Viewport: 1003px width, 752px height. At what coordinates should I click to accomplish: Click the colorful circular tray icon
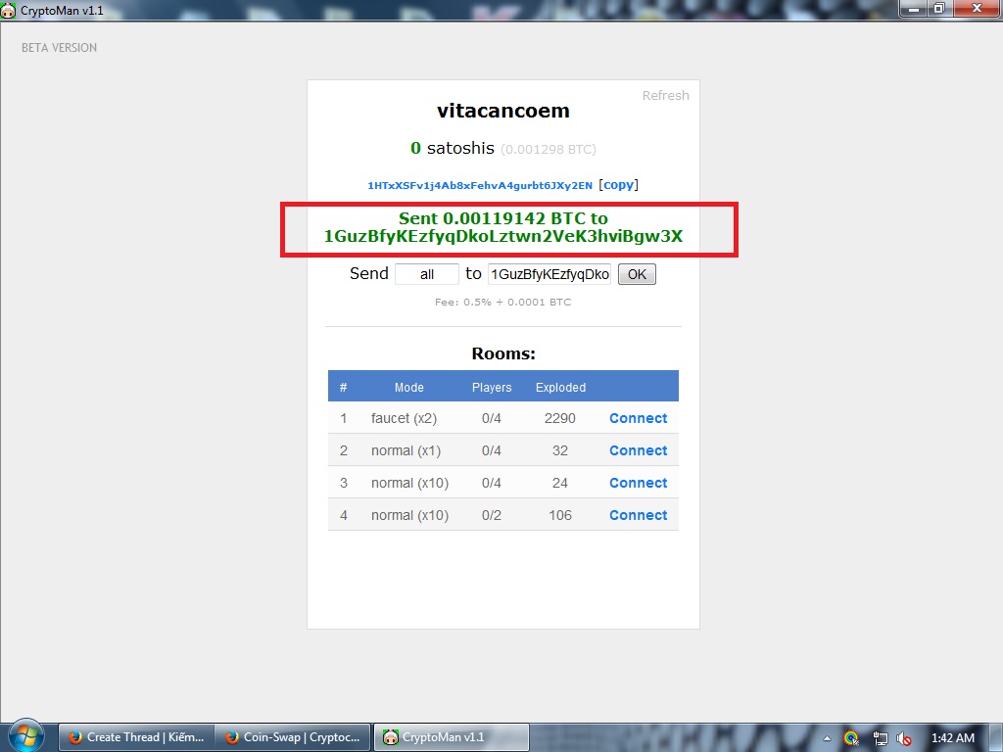coord(851,738)
